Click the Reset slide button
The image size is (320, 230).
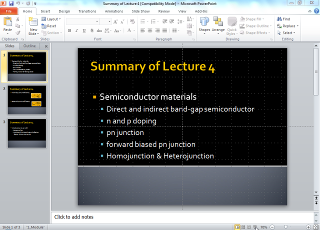point(48,26)
